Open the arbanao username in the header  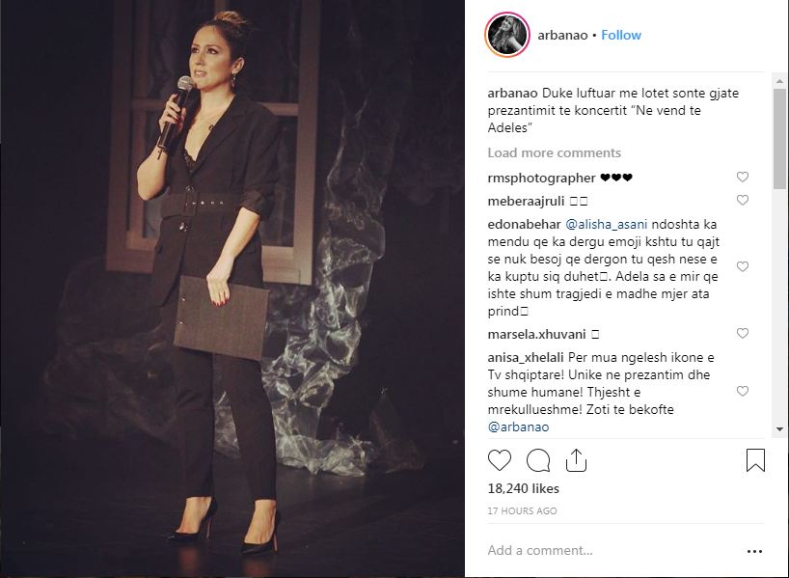pyautogui.click(x=562, y=35)
